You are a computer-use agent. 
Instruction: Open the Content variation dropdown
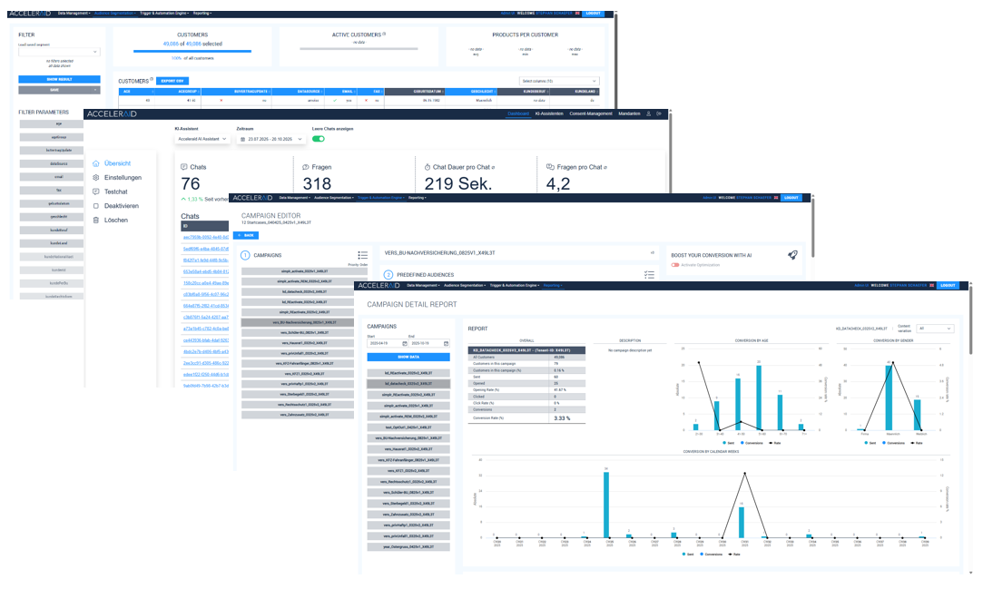click(x=935, y=329)
